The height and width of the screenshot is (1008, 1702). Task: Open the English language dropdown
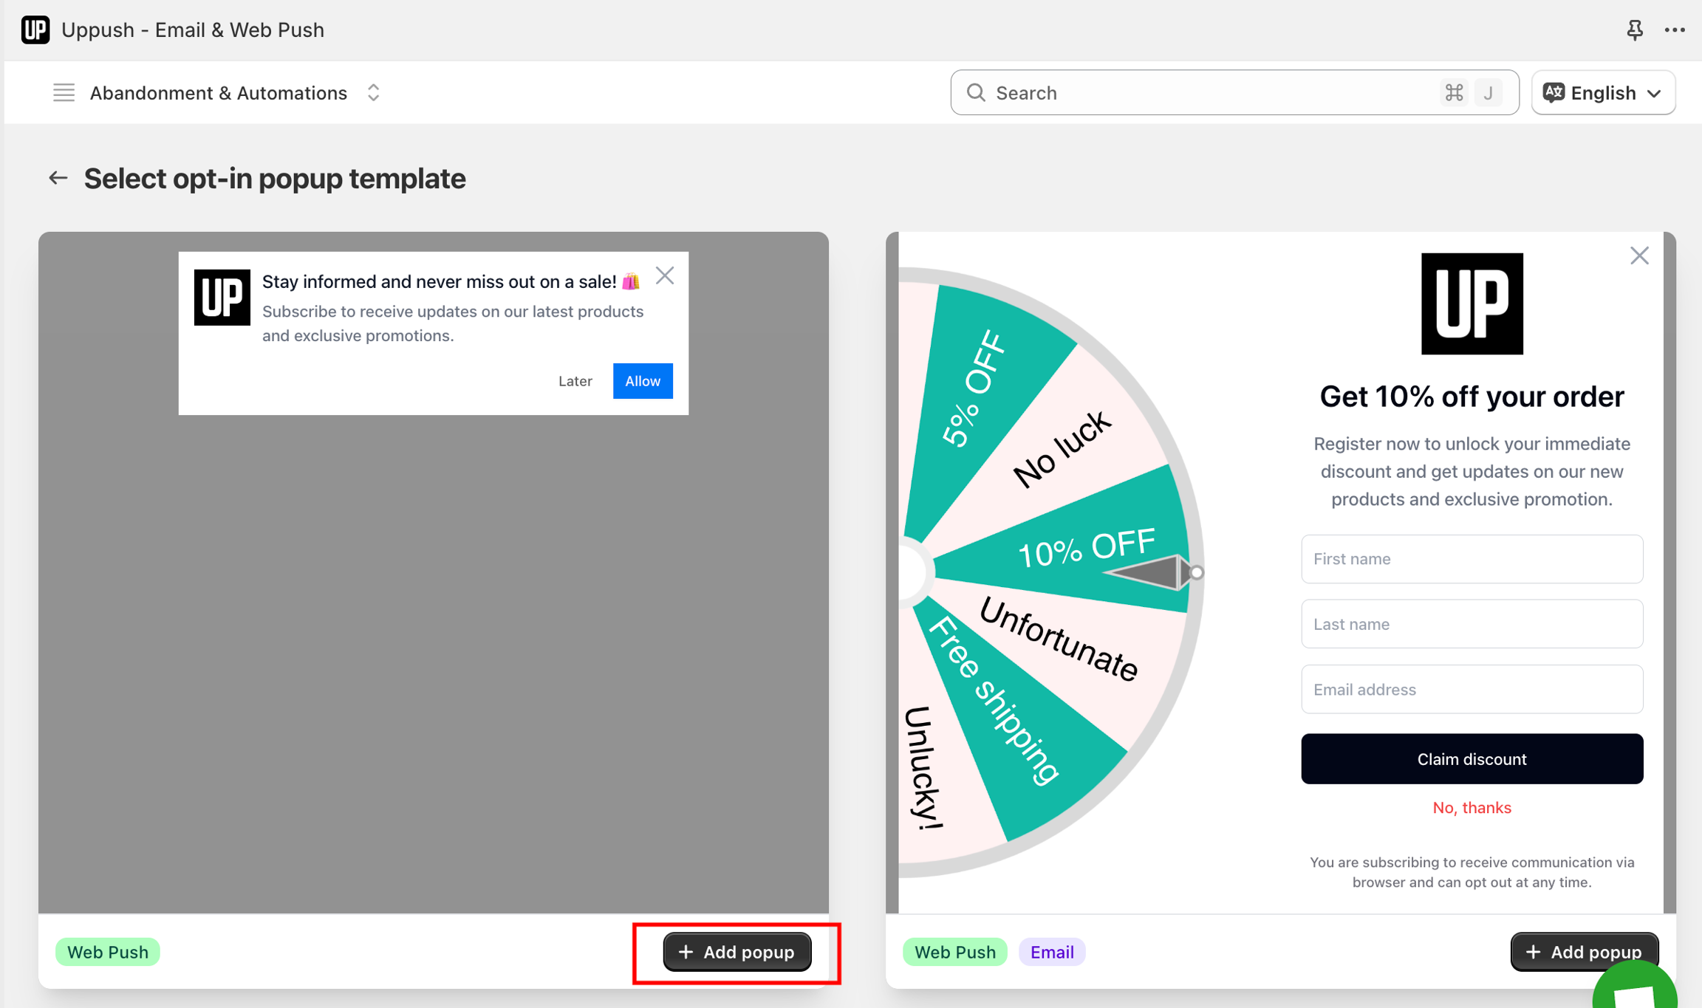coord(1602,93)
